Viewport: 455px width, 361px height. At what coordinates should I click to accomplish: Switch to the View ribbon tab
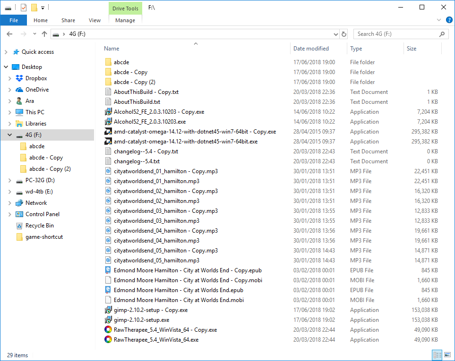tap(94, 20)
